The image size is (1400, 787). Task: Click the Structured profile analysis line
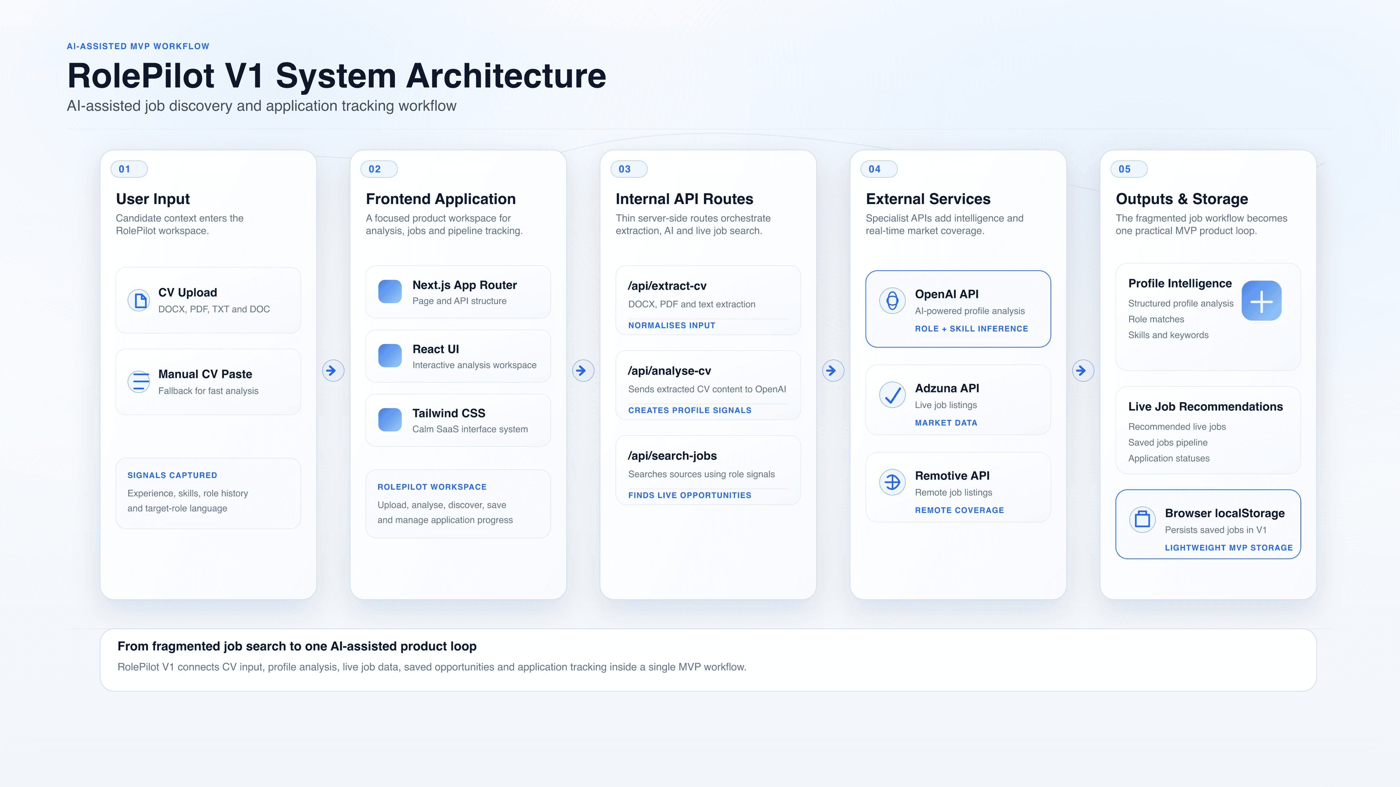[1181, 304]
